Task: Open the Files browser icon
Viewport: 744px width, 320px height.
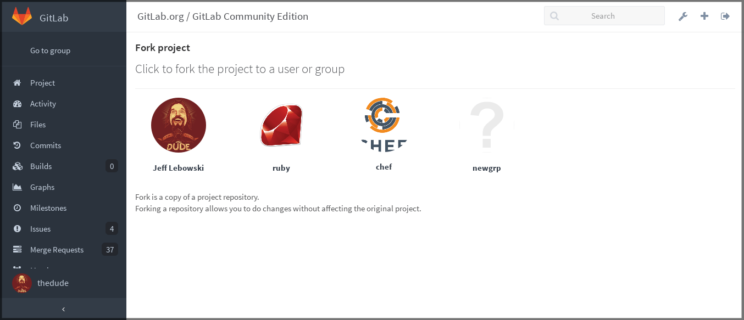Action: (18, 125)
